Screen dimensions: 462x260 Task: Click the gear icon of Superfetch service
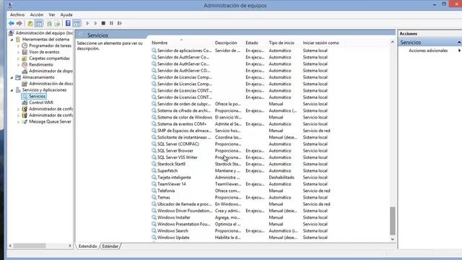point(154,170)
